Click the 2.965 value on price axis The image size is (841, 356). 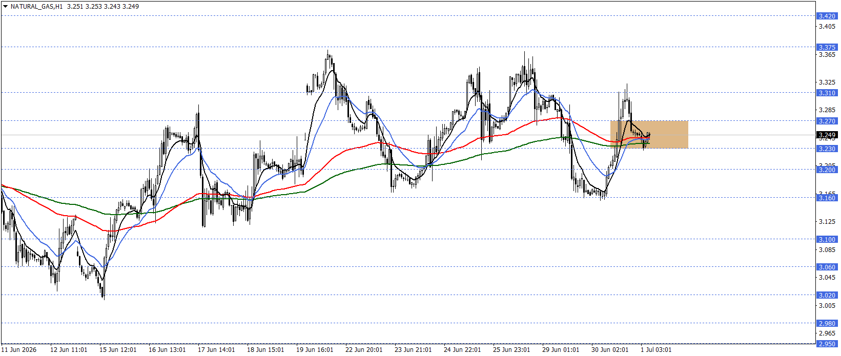click(827, 333)
